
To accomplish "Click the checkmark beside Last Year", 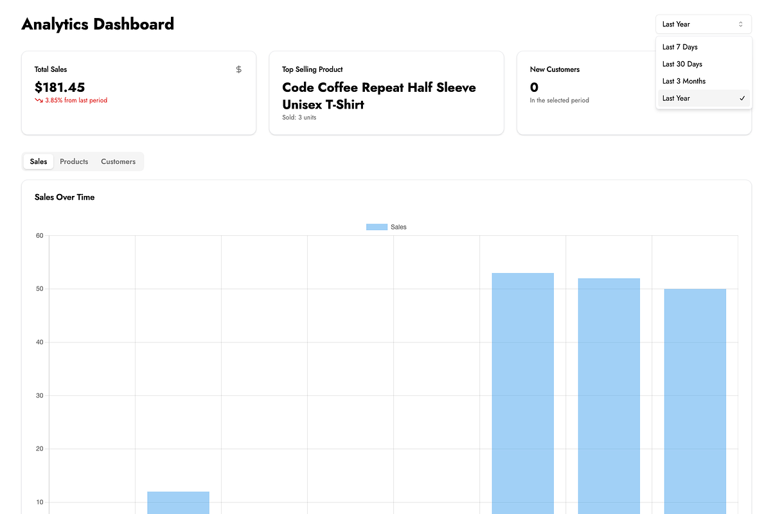I will point(742,98).
